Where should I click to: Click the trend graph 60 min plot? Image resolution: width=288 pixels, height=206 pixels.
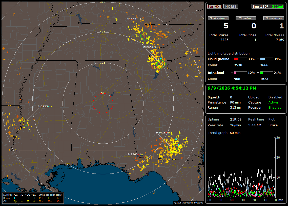pyautogui.click(x=242, y=167)
